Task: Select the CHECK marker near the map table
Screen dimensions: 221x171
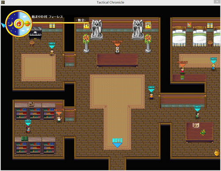Action: tap(197, 109)
